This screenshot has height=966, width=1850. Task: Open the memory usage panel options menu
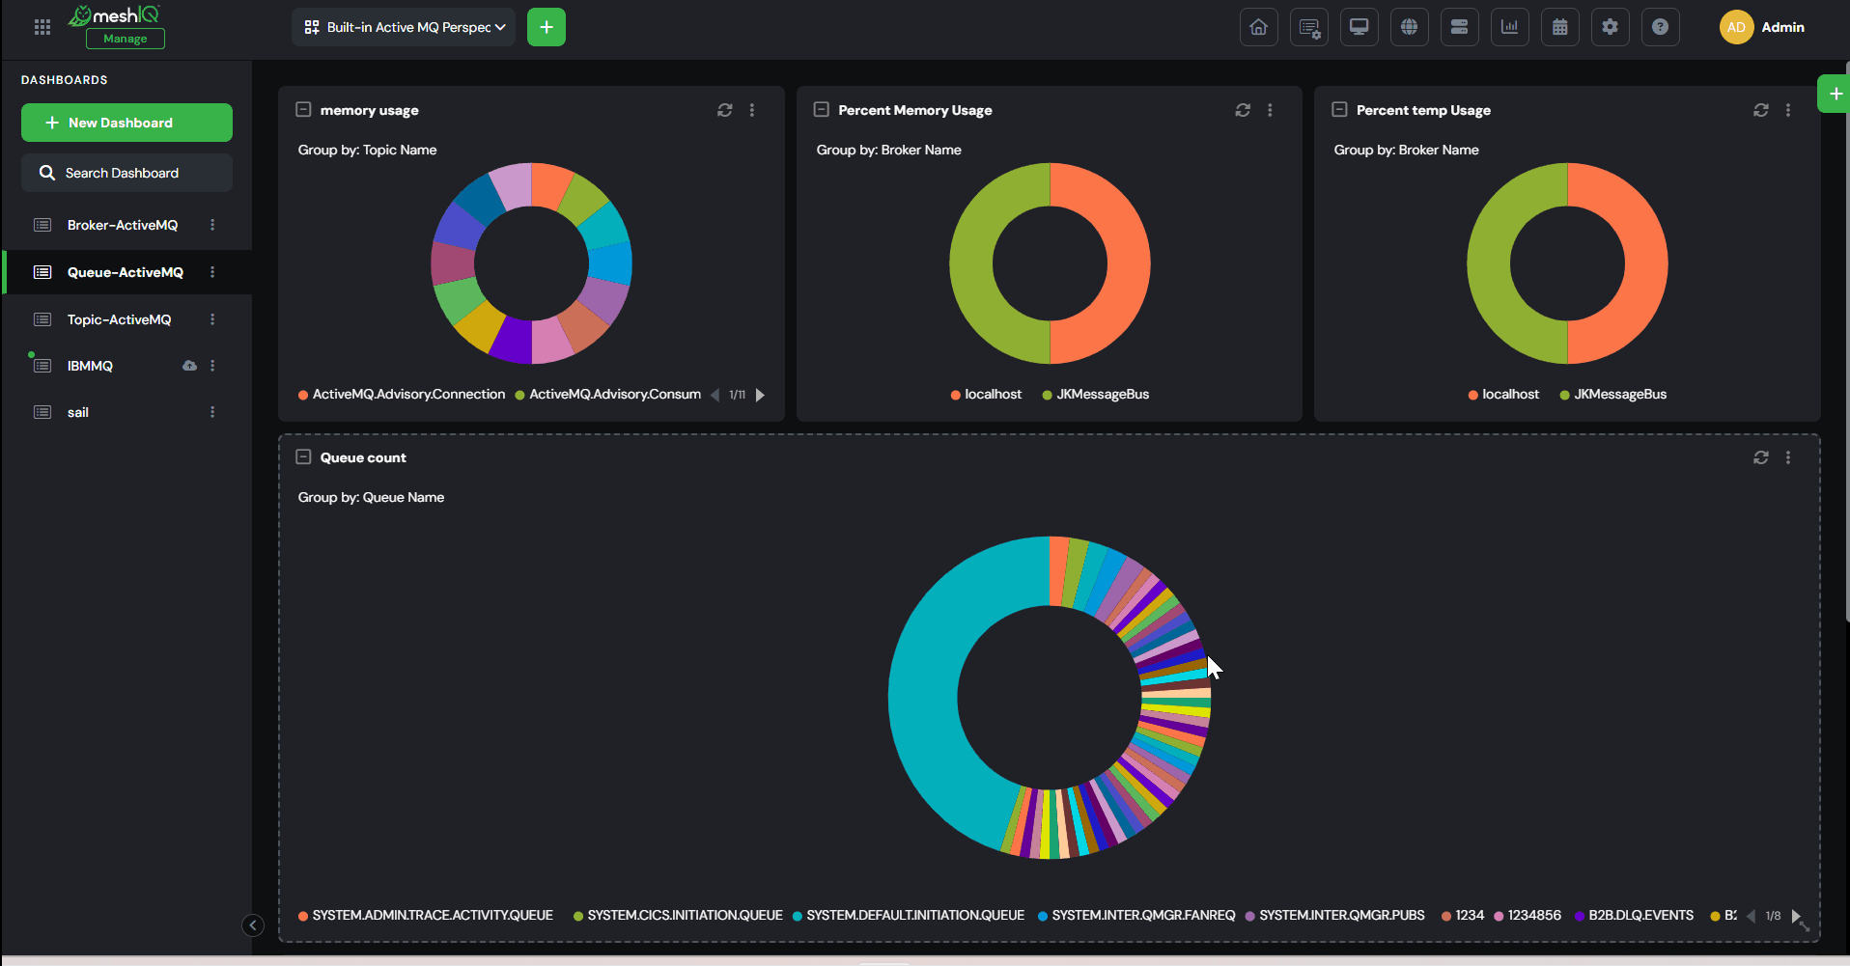[x=752, y=110]
